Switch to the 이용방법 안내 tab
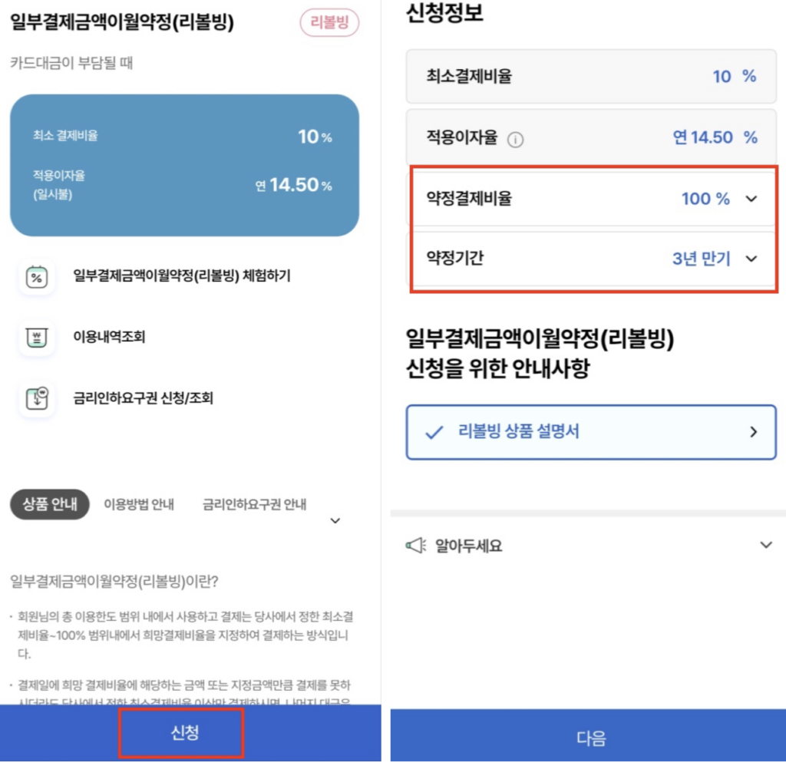The image size is (786, 762). click(139, 504)
